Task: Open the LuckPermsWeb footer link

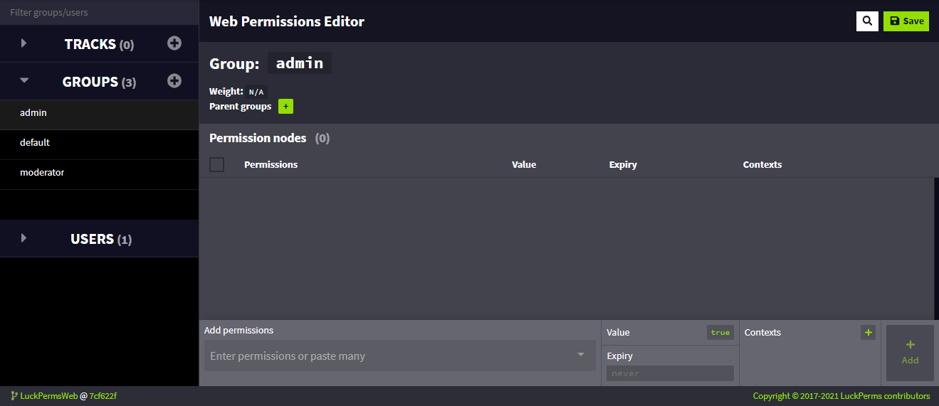Action: (x=48, y=396)
